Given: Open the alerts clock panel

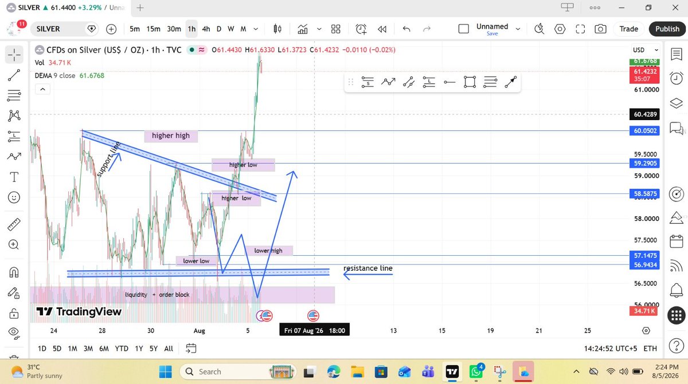Looking at the screenshot, I should pos(677,78).
